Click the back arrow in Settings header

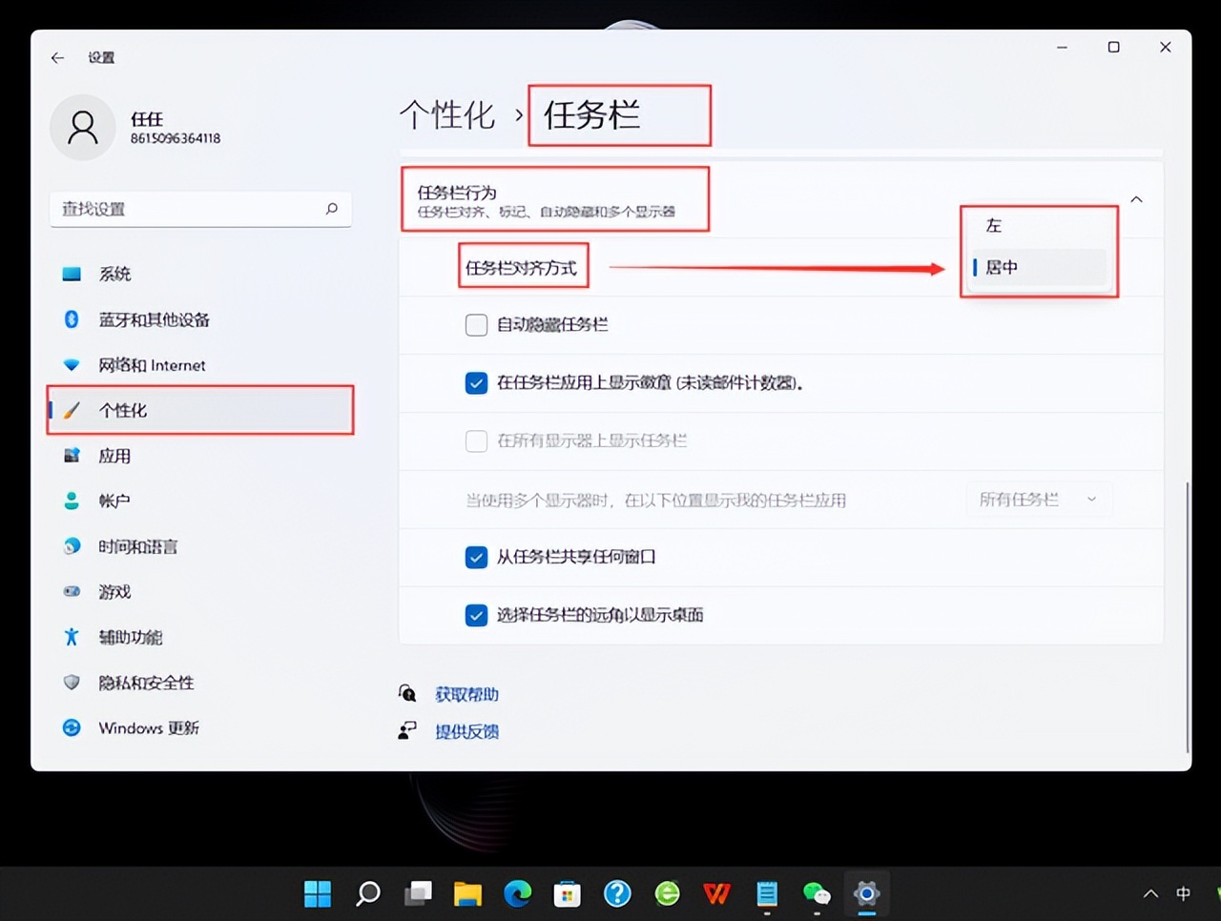(57, 58)
